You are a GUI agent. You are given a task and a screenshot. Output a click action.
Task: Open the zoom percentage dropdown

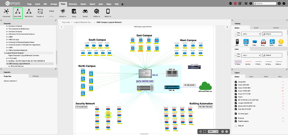coord(213,132)
